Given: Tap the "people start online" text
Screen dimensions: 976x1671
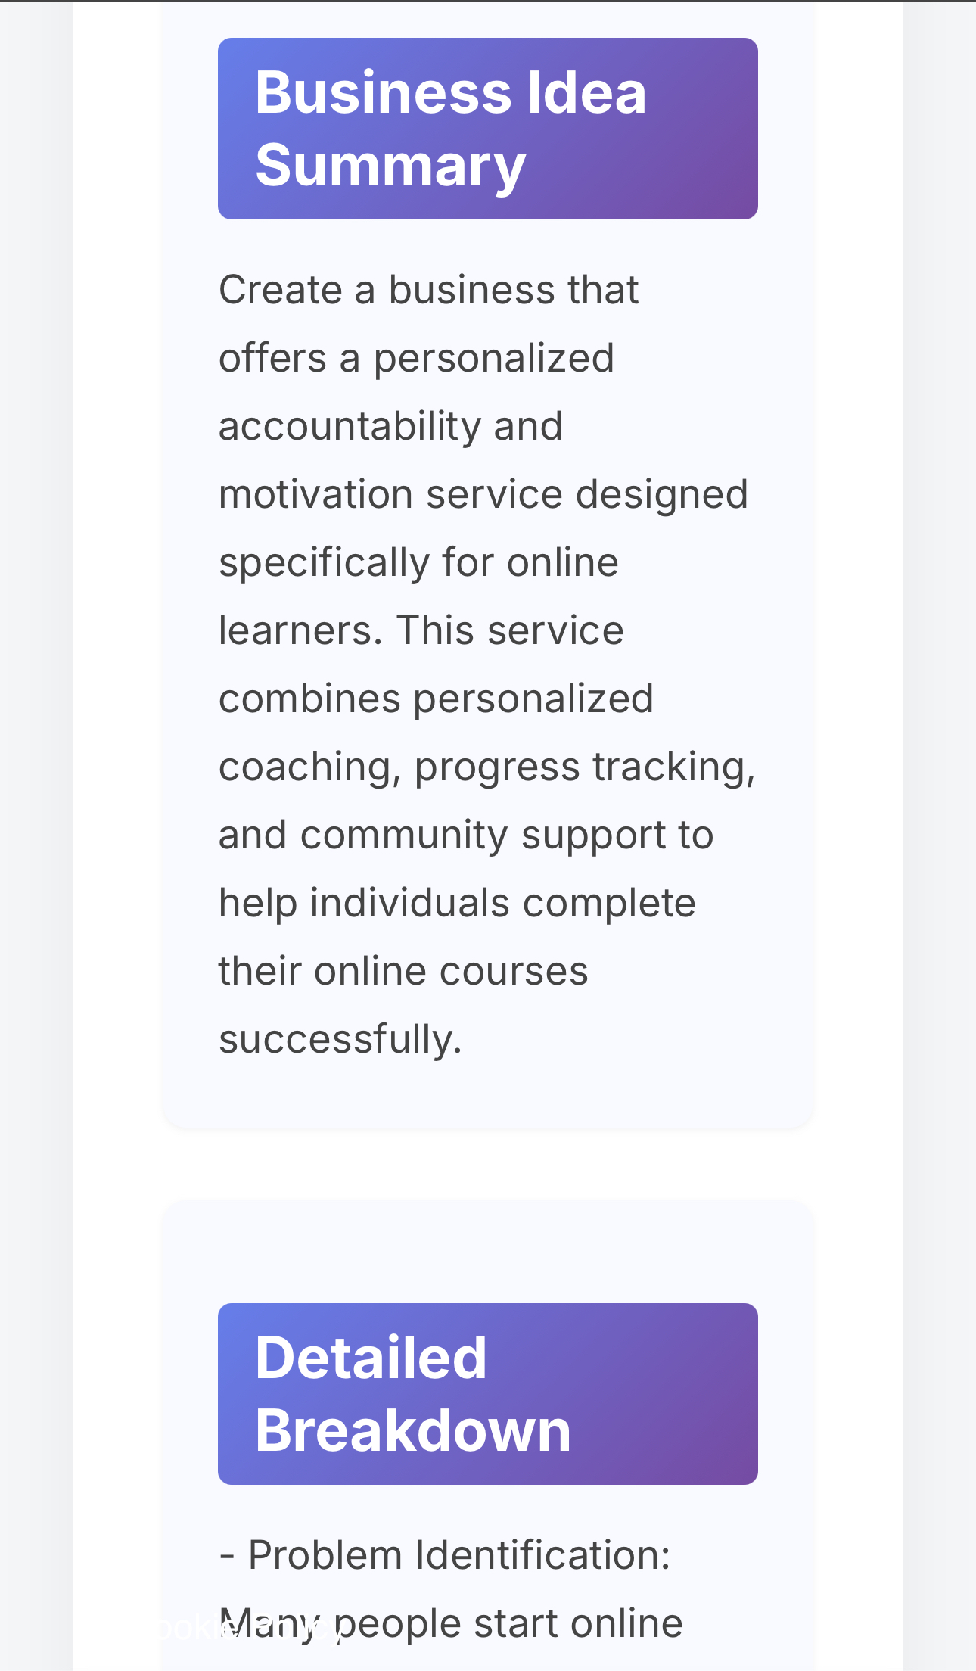Looking at the screenshot, I should [x=508, y=1624].
